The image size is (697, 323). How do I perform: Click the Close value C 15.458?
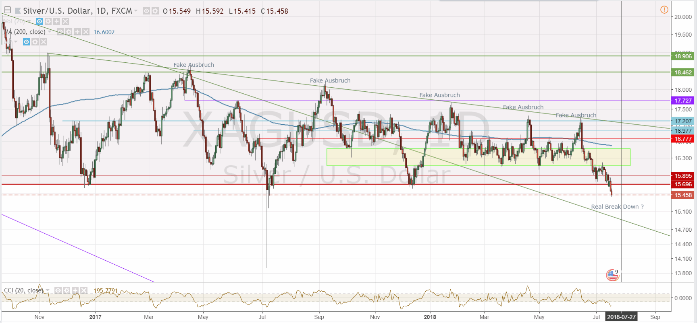coord(275,11)
